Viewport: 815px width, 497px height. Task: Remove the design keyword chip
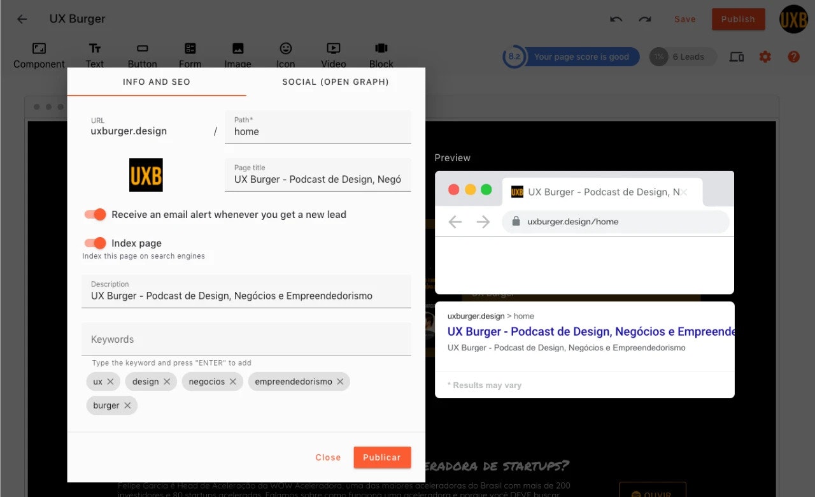point(167,382)
